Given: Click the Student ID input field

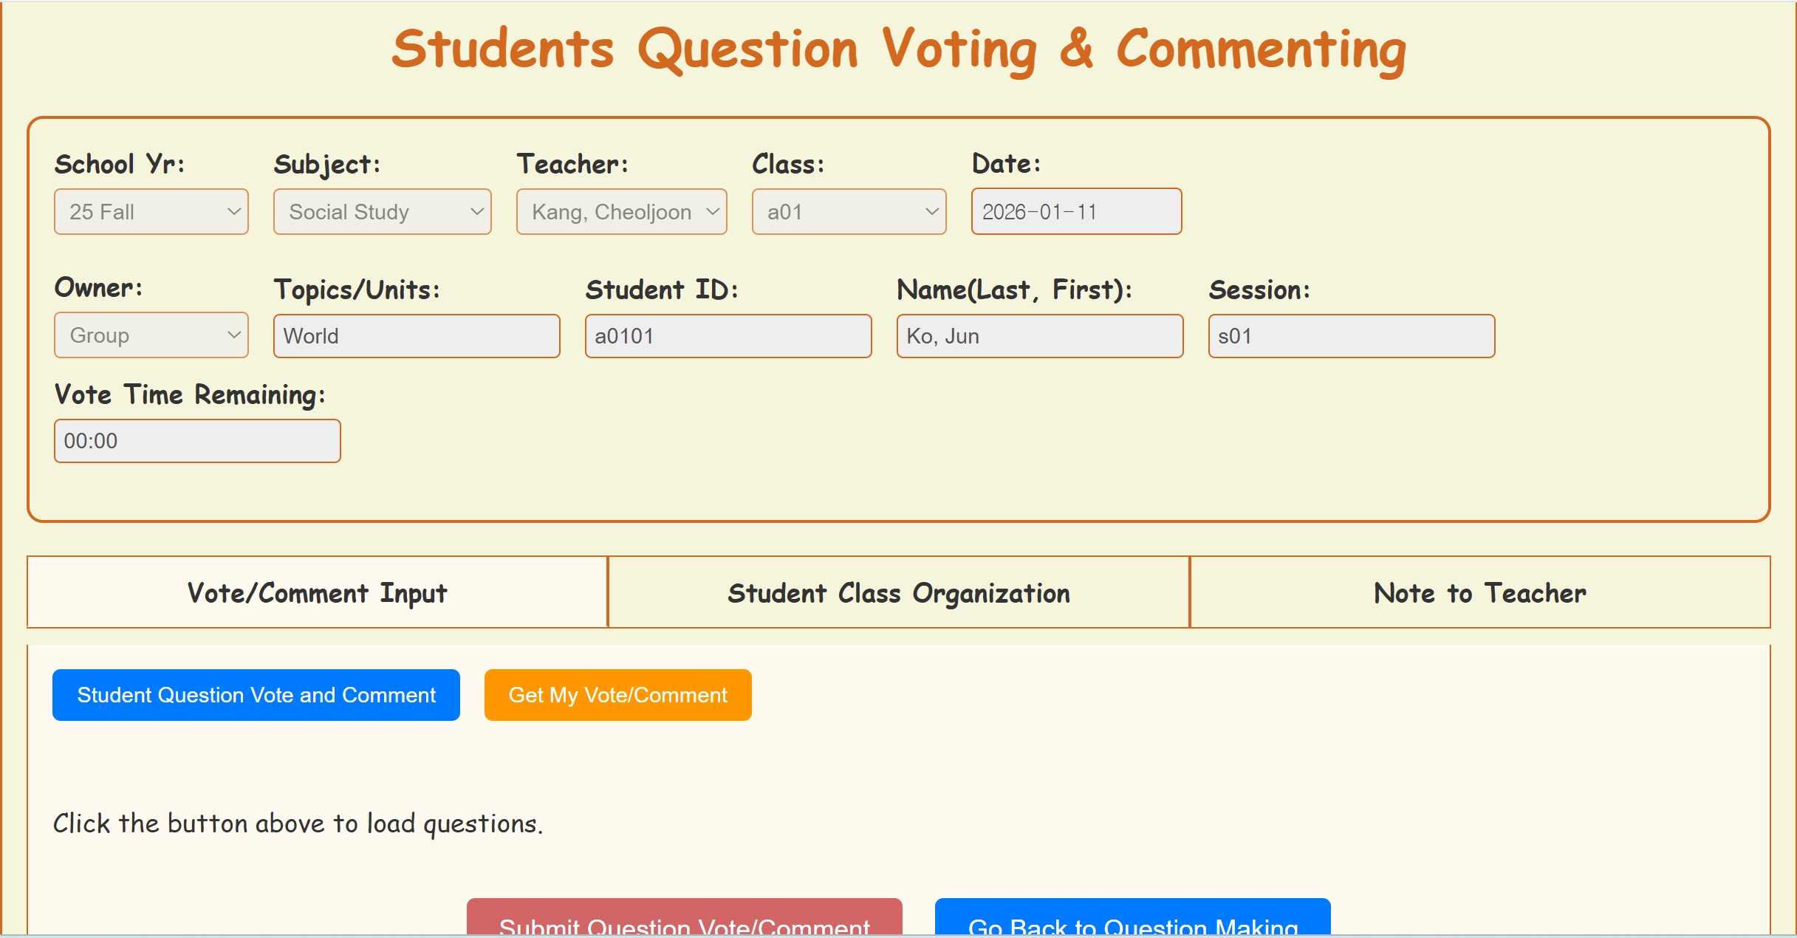Looking at the screenshot, I should tap(728, 336).
